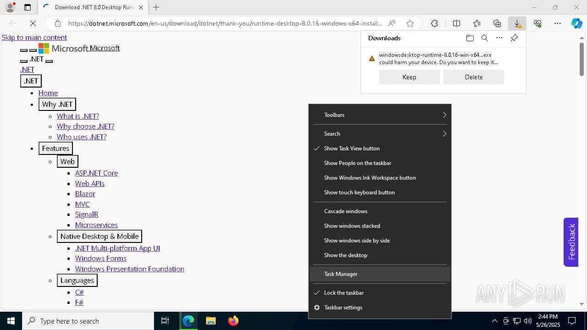The image size is (587, 330).
Task: Click the download warning triangle icon
Action: tap(372, 59)
